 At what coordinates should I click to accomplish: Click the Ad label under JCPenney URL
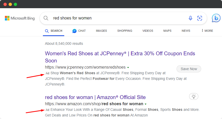[x=47, y=73]
